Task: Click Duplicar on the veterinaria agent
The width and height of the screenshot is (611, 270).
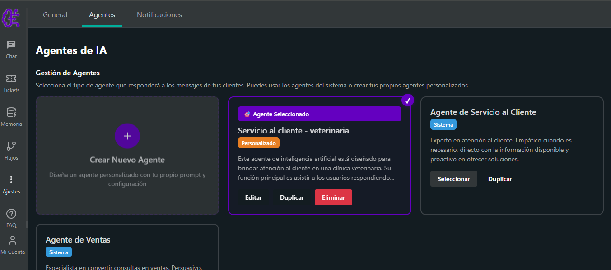Action: [x=292, y=197]
